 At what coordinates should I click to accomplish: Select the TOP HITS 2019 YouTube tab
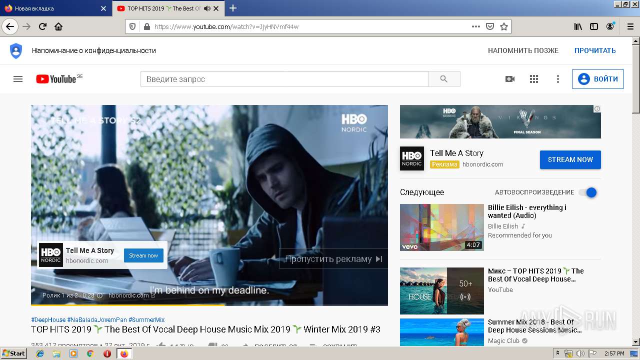(x=167, y=8)
